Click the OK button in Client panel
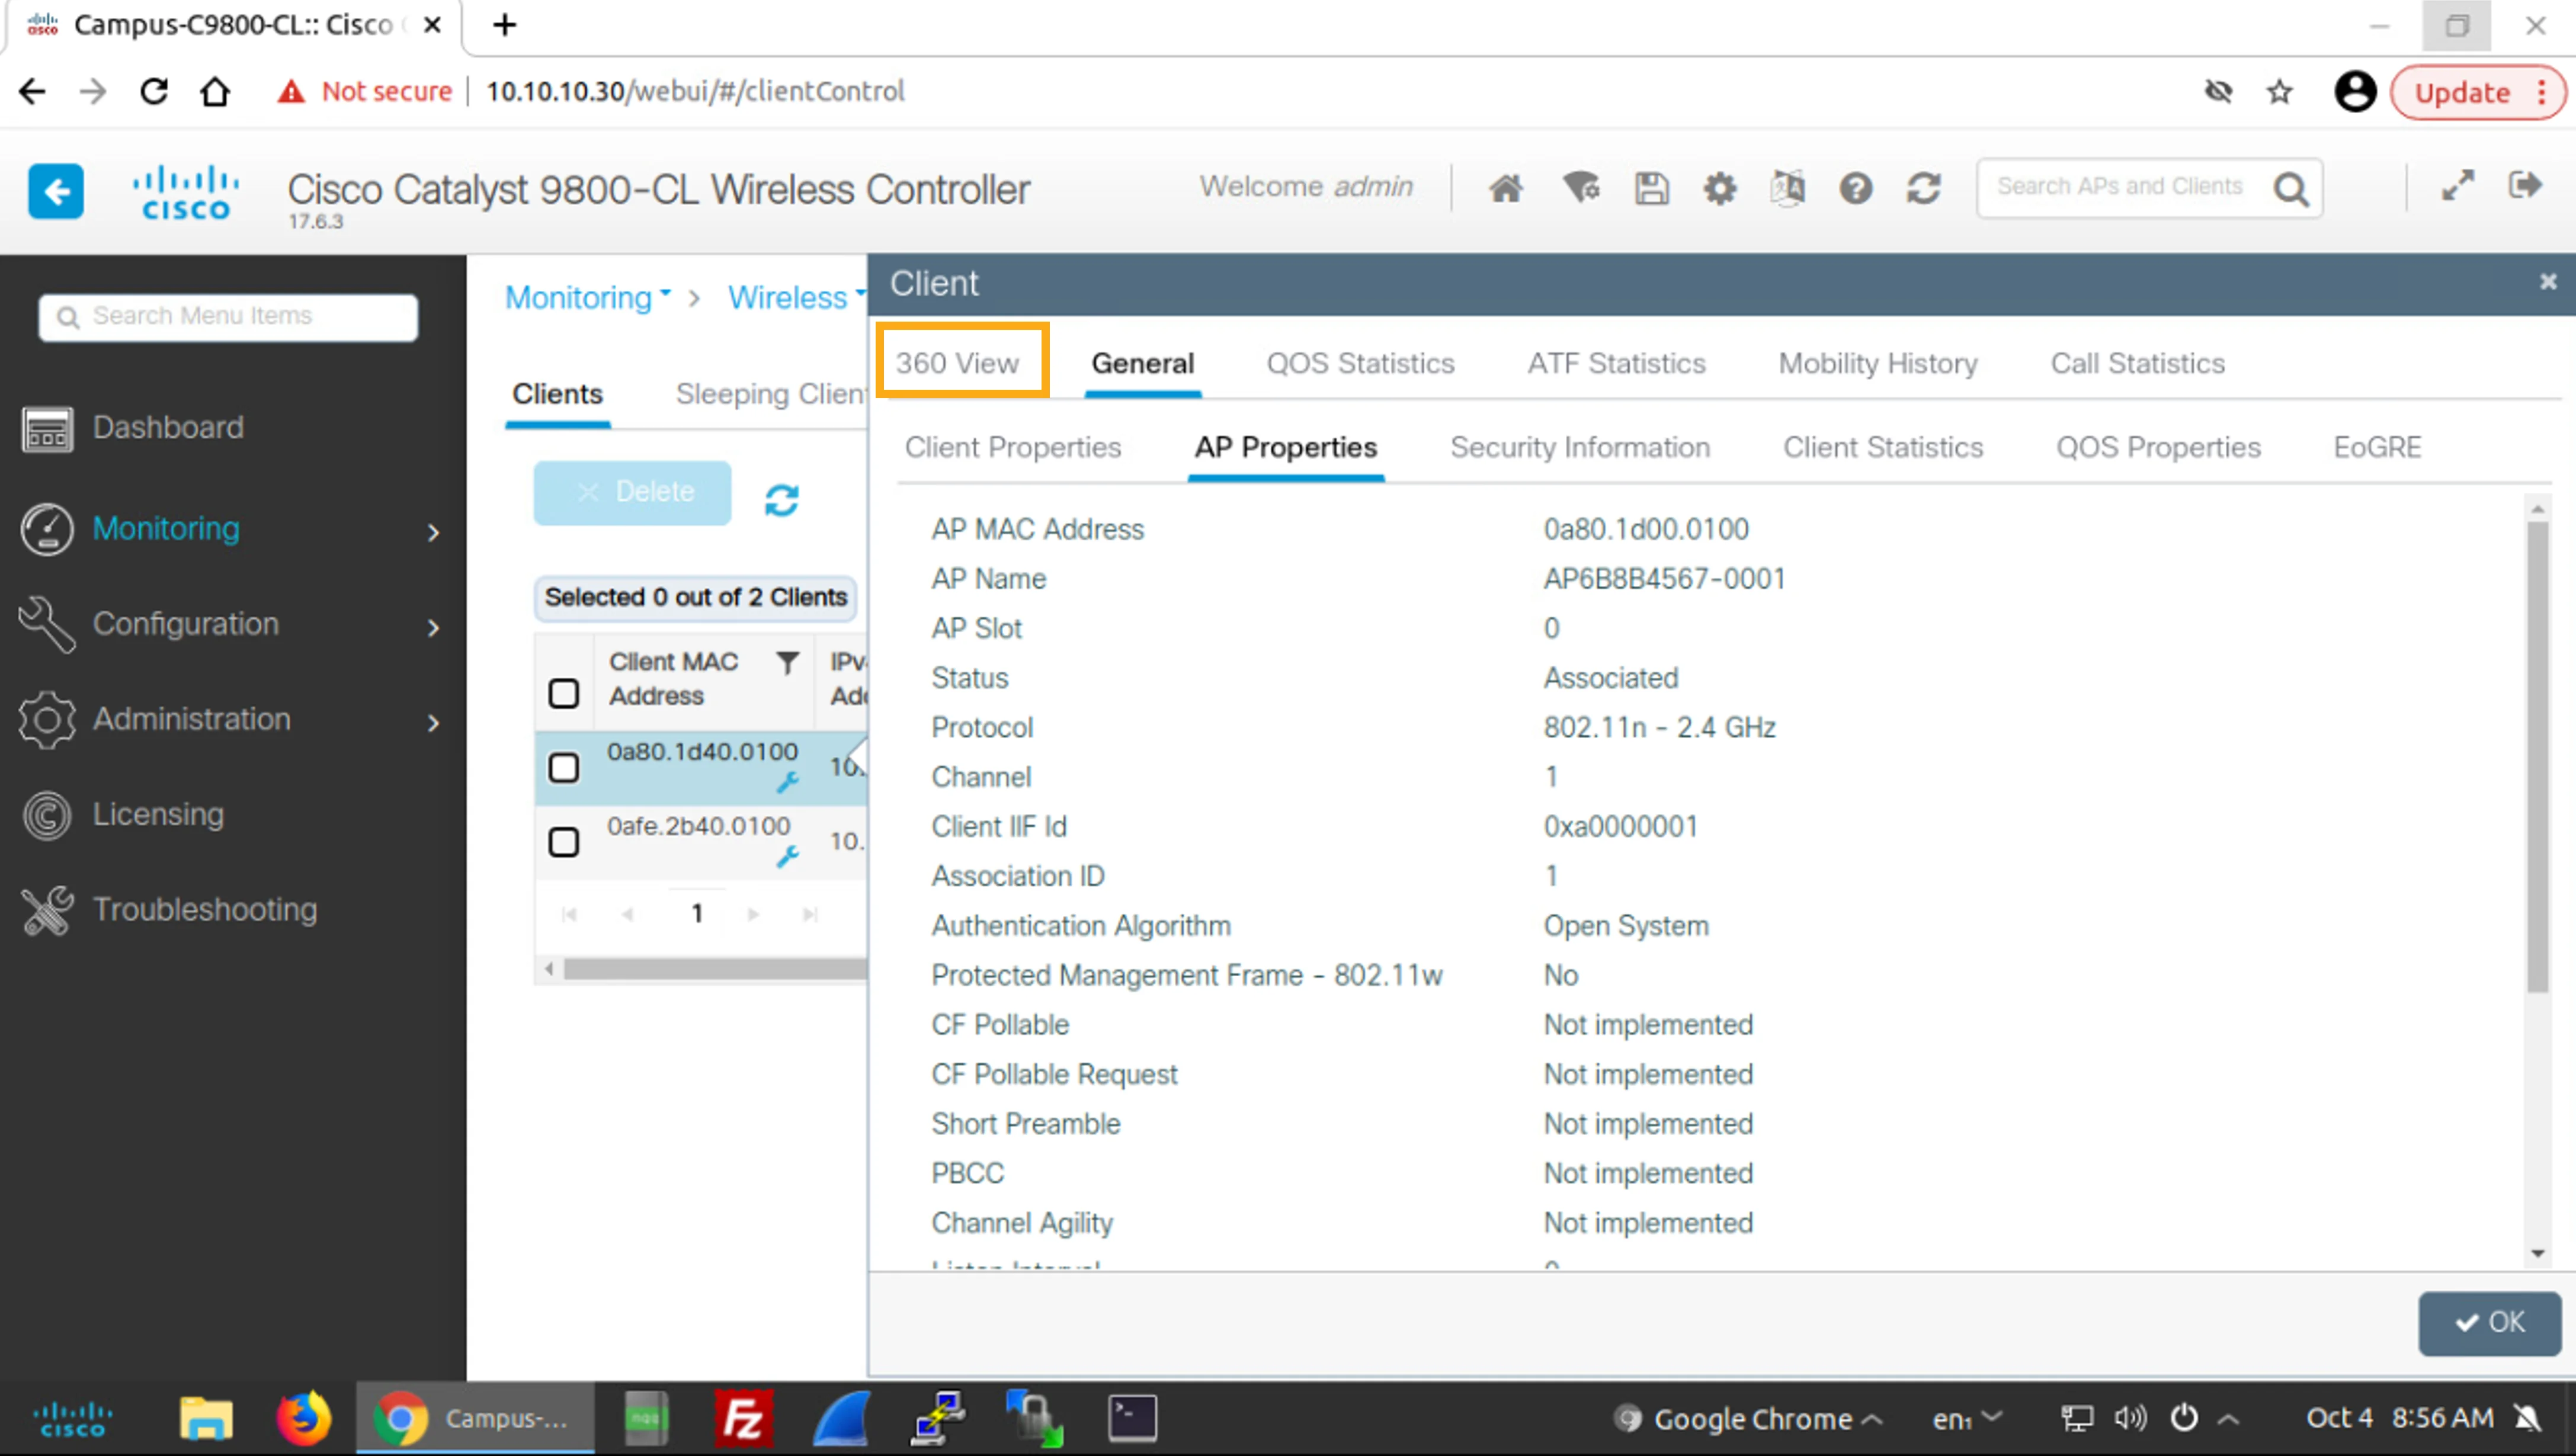This screenshot has width=2576, height=1456. [x=2489, y=1322]
